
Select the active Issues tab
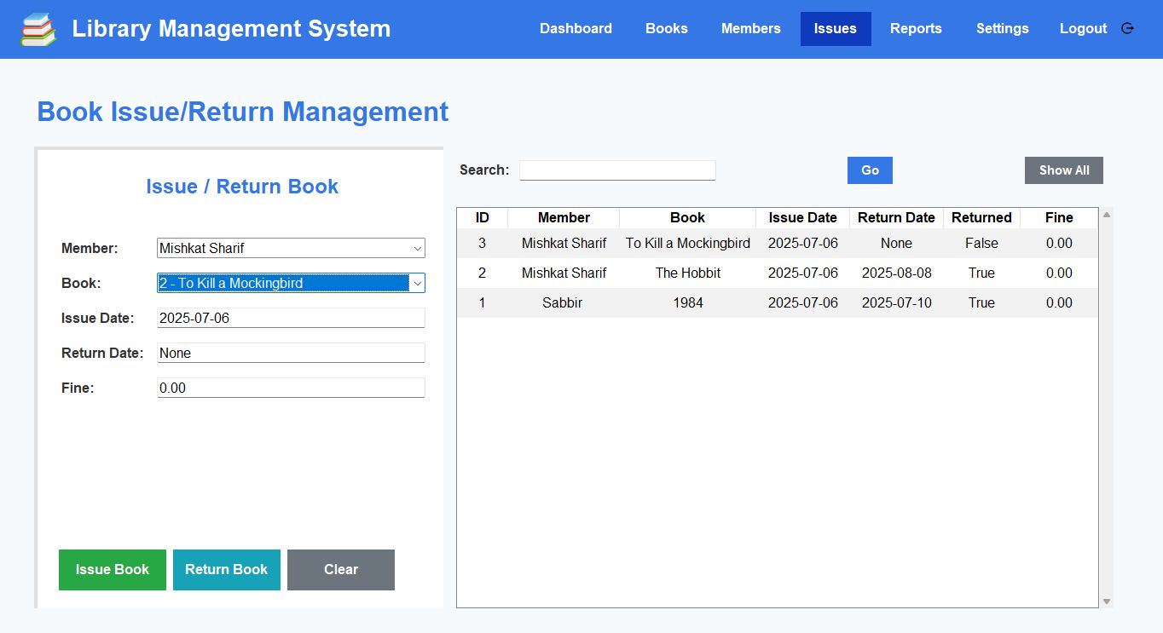click(x=835, y=29)
